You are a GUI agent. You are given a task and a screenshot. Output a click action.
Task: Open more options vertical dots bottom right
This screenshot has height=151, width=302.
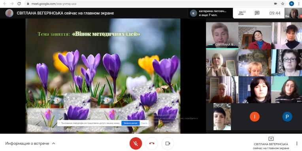[297, 144]
